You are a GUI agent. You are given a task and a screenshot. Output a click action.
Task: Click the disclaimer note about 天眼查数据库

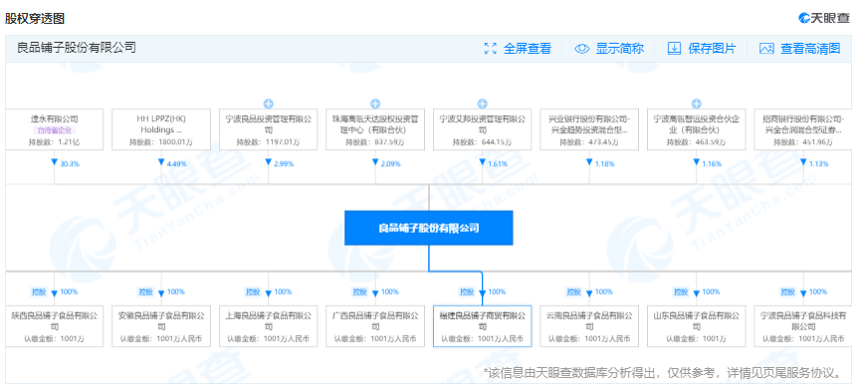[x=663, y=373]
